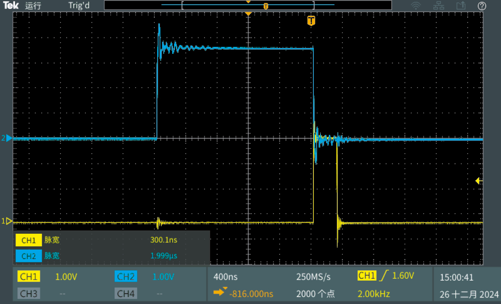The width and height of the screenshot is (501, 304).
Task: Click the yellow trigger level arrow
Action: tap(479, 181)
